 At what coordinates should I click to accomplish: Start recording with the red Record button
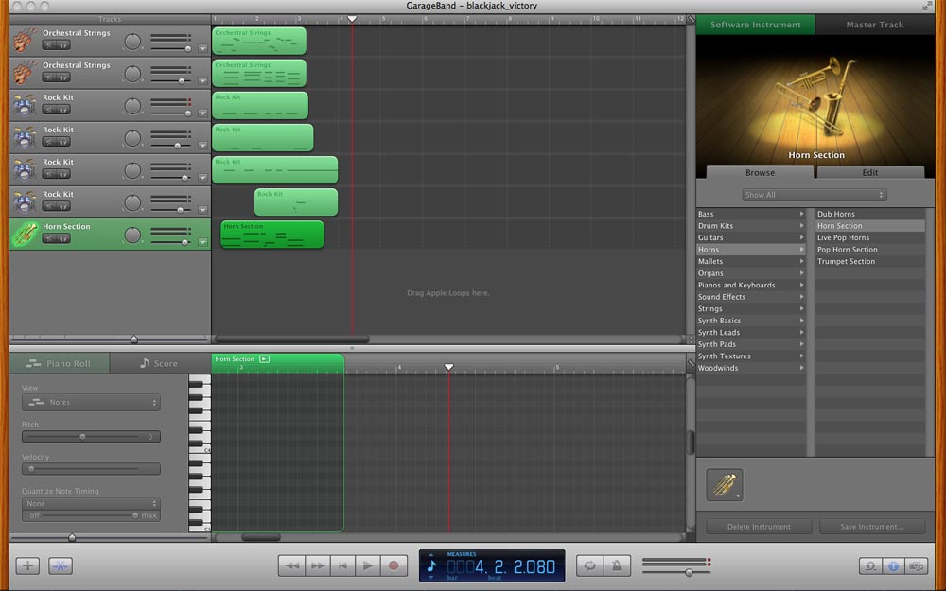394,565
